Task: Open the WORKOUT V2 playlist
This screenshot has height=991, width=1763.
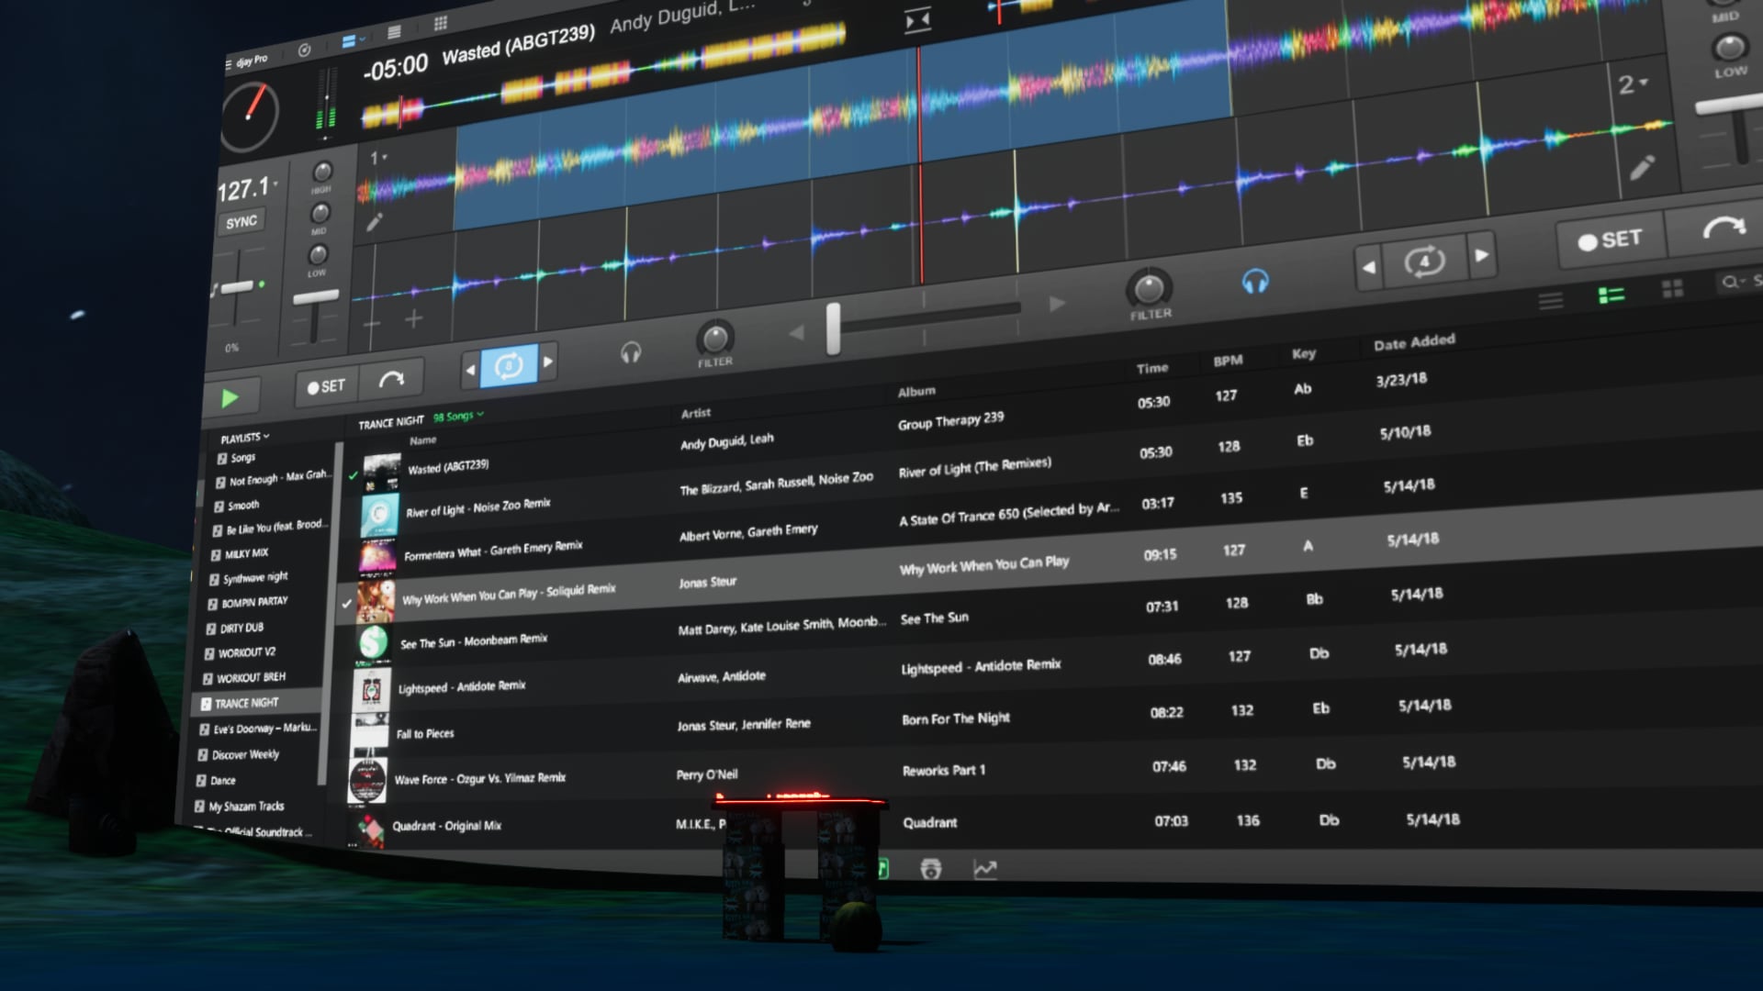Action: click(x=246, y=652)
